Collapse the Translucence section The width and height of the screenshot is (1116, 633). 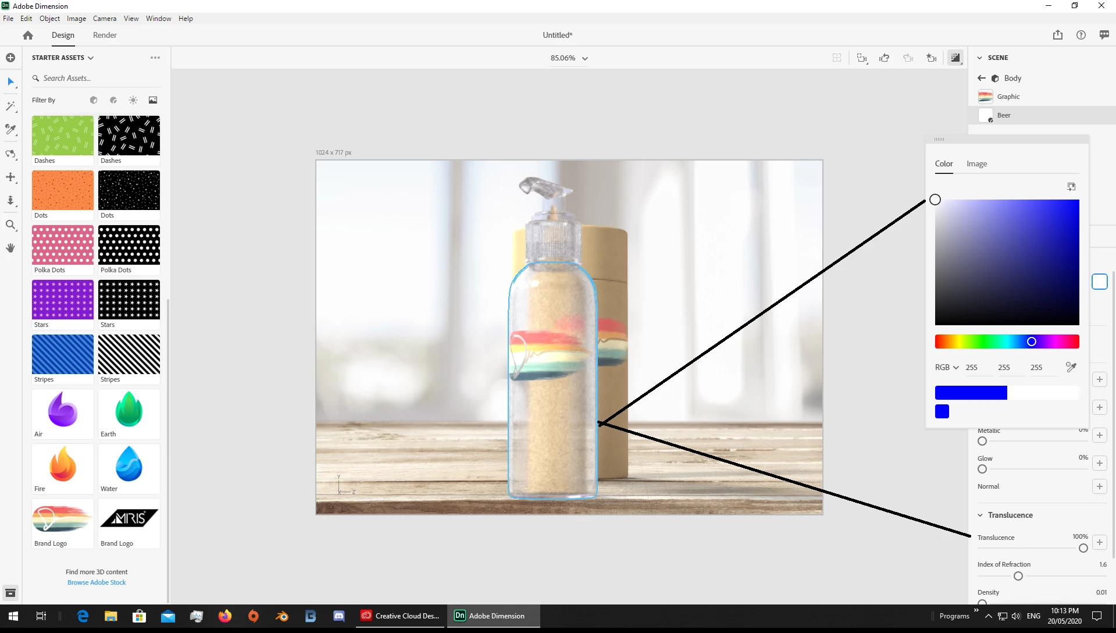pos(980,515)
